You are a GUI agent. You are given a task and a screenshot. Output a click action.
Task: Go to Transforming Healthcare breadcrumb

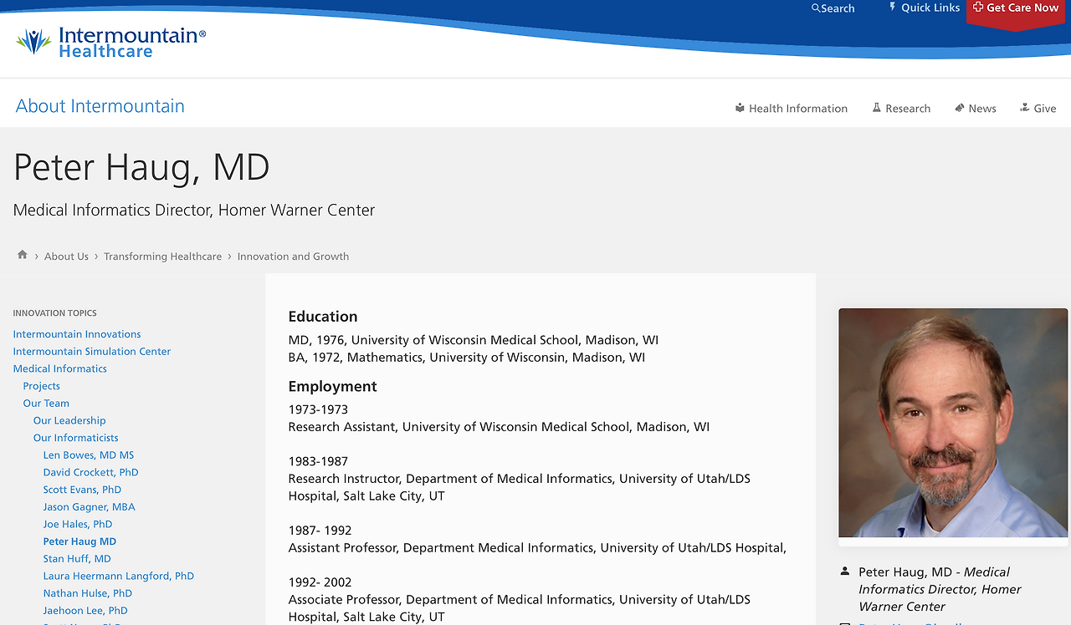pos(162,257)
